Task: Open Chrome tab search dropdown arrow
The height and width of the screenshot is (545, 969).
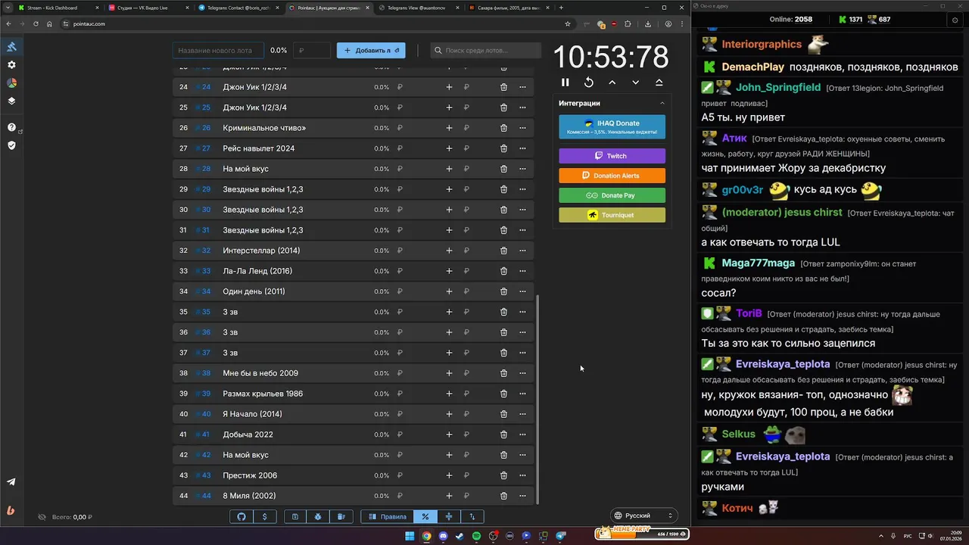Action: [8, 8]
